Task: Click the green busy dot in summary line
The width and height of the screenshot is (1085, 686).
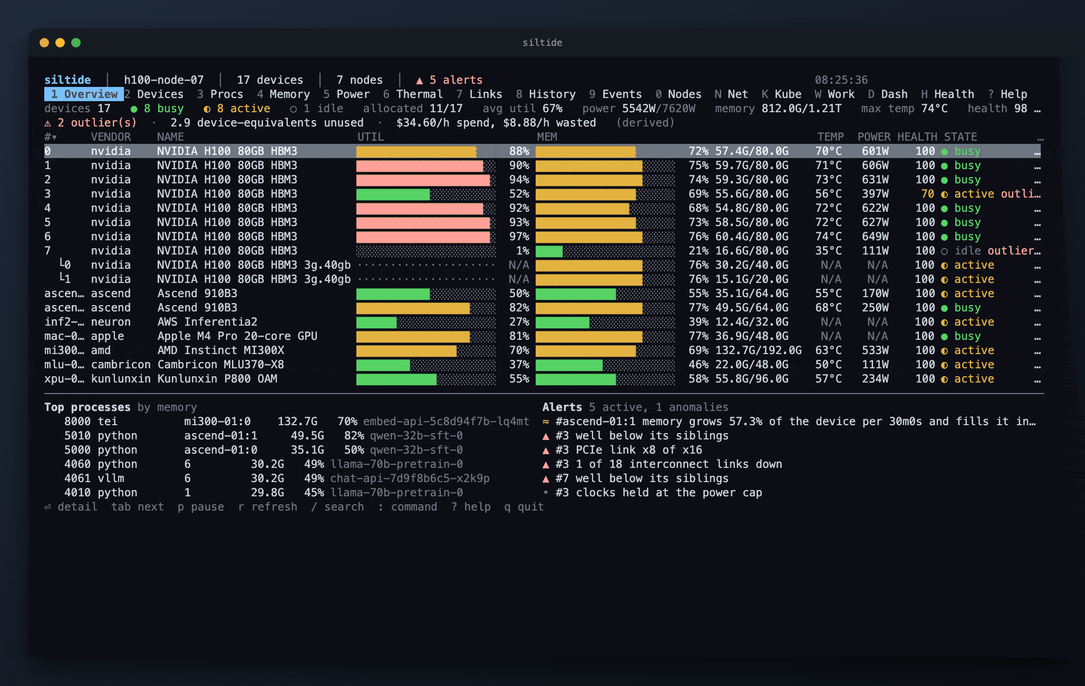Action: (134, 109)
